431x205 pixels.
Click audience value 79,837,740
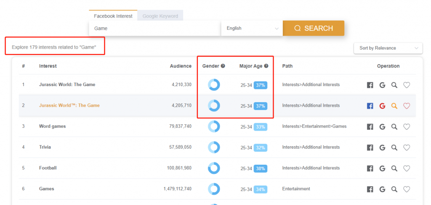click(x=180, y=126)
